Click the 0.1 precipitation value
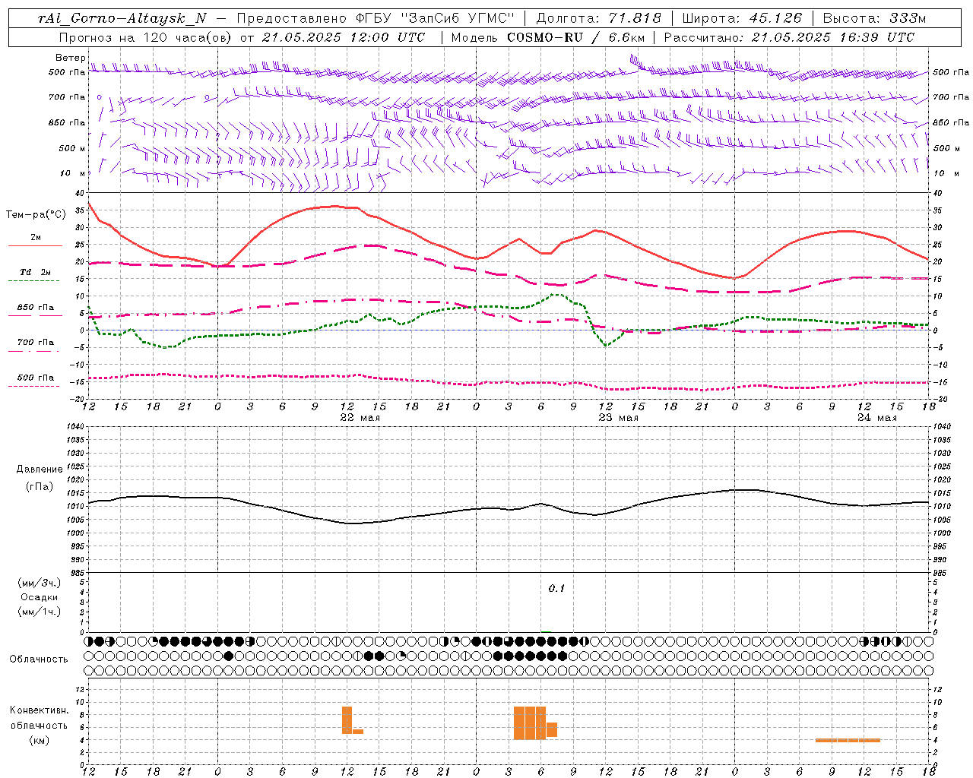This screenshot has width=973, height=778. [556, 589]
